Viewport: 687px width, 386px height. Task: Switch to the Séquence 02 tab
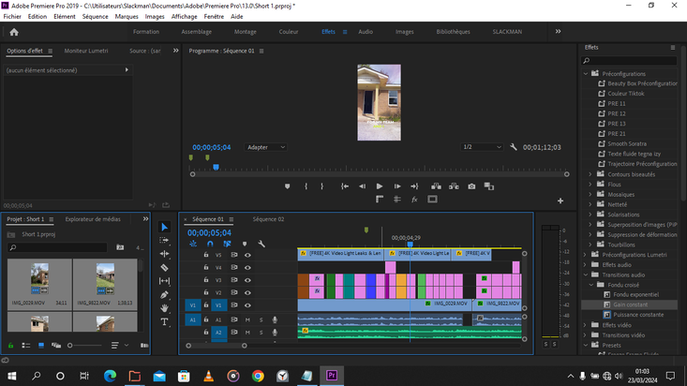(268, 219)
